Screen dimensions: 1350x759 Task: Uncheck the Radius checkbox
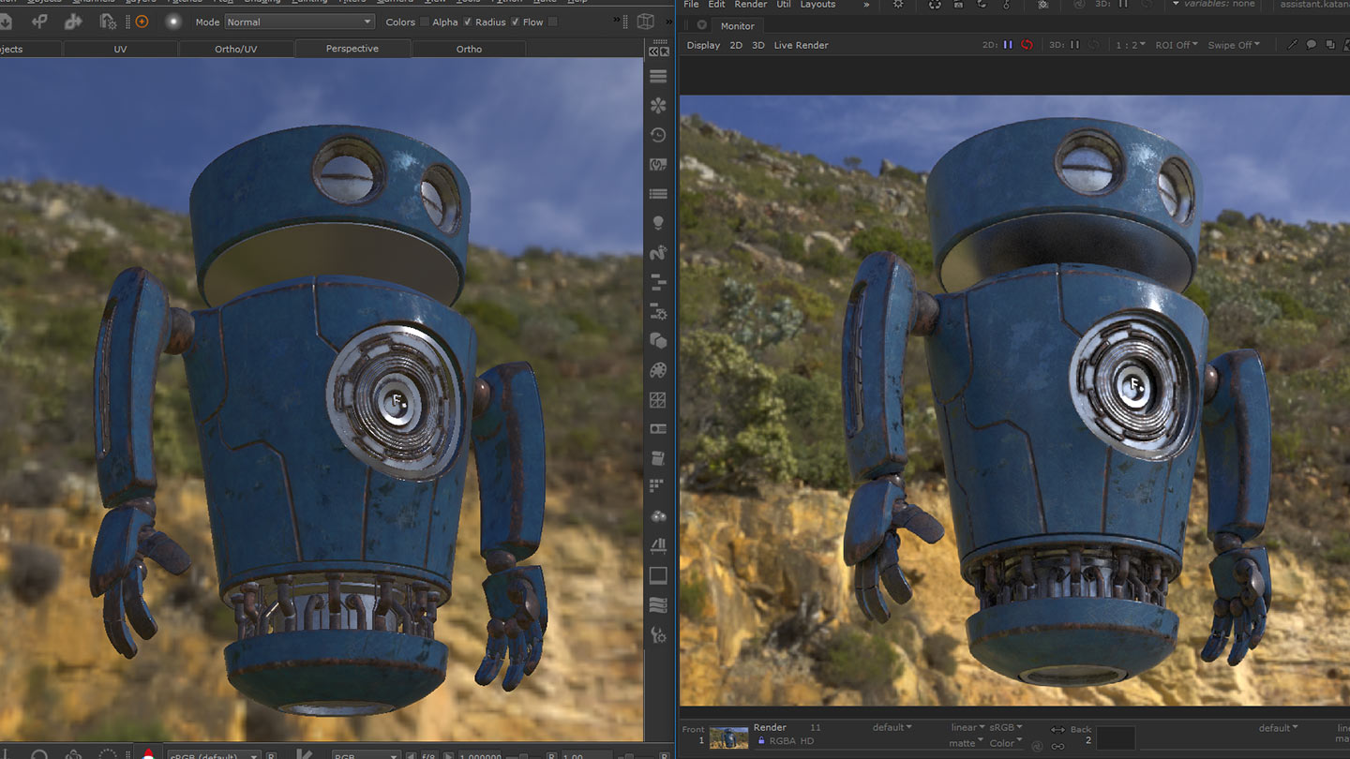coord(516,22)
